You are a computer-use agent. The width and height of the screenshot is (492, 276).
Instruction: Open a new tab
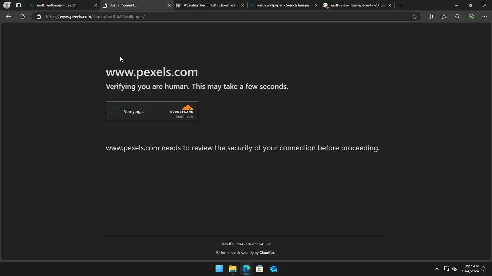[x=401, y=5]
